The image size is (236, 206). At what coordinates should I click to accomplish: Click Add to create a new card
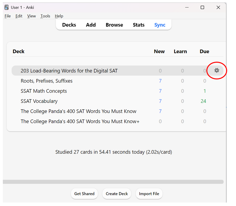point(91,25)
